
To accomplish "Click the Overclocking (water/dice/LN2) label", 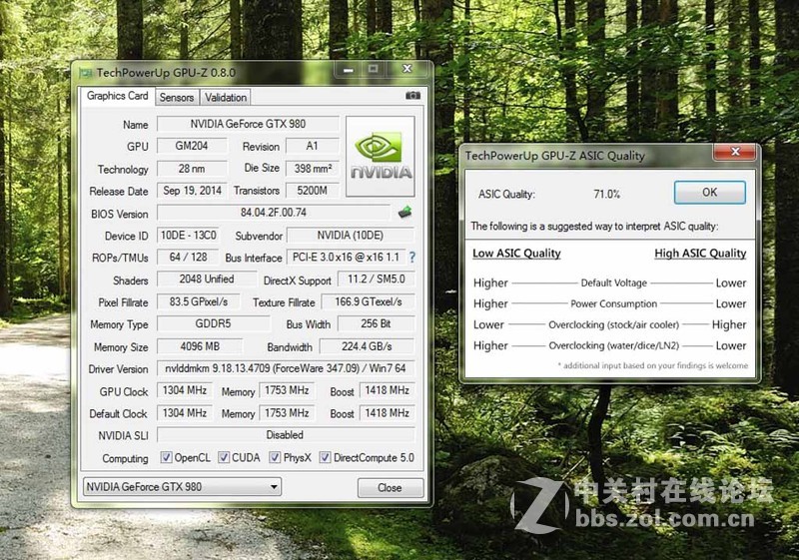I will pos(613,345).
